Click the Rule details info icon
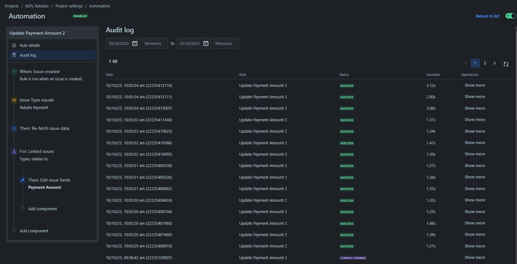The width and height of the screenshot is (517, 264). [x=14, y=46]
